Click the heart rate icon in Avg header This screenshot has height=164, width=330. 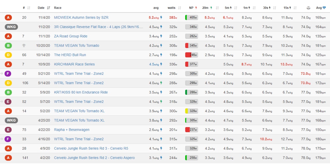[324, 8]
